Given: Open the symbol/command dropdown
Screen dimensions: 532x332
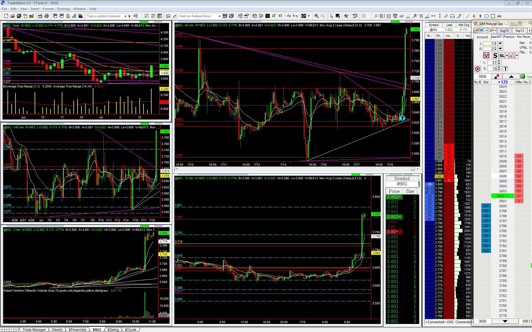Looking at the screenshot, I should click(126, 16).
